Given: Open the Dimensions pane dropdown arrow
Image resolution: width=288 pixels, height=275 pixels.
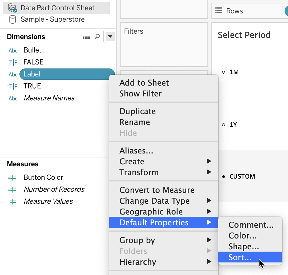Looking at the screenshot, I should click(110, 37).
